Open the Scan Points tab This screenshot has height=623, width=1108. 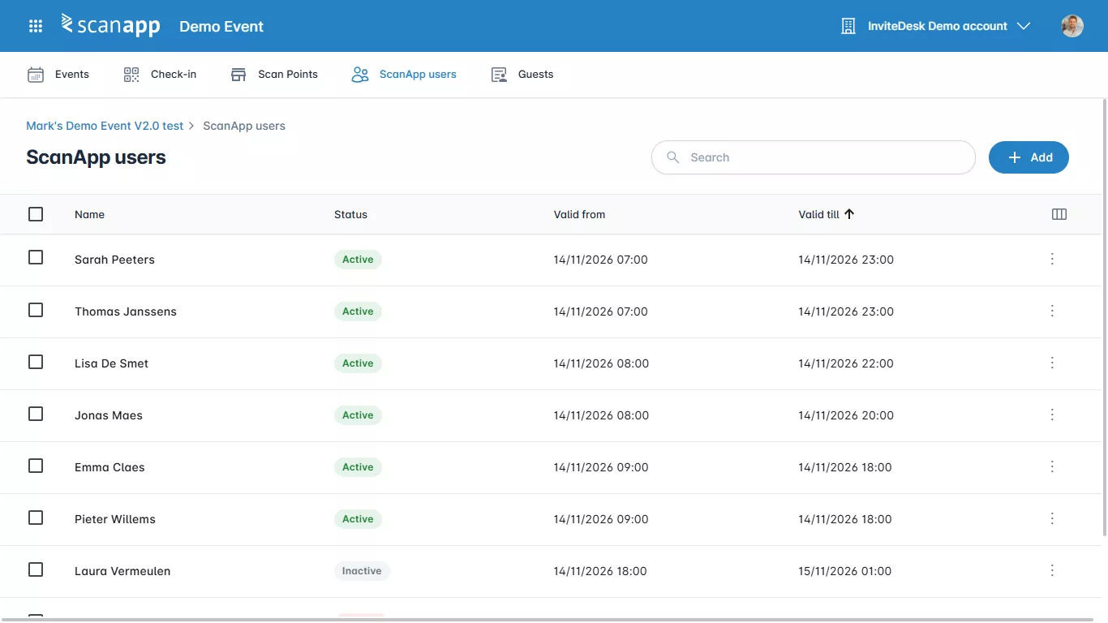point(274,75)
